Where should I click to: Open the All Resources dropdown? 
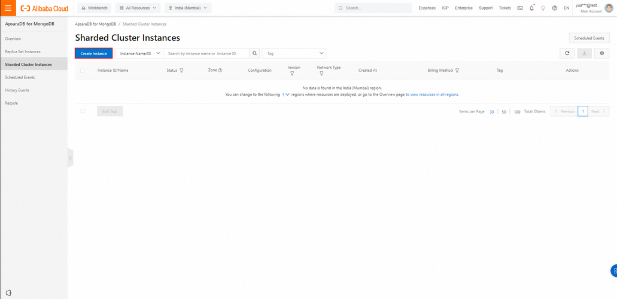point(138,8)
